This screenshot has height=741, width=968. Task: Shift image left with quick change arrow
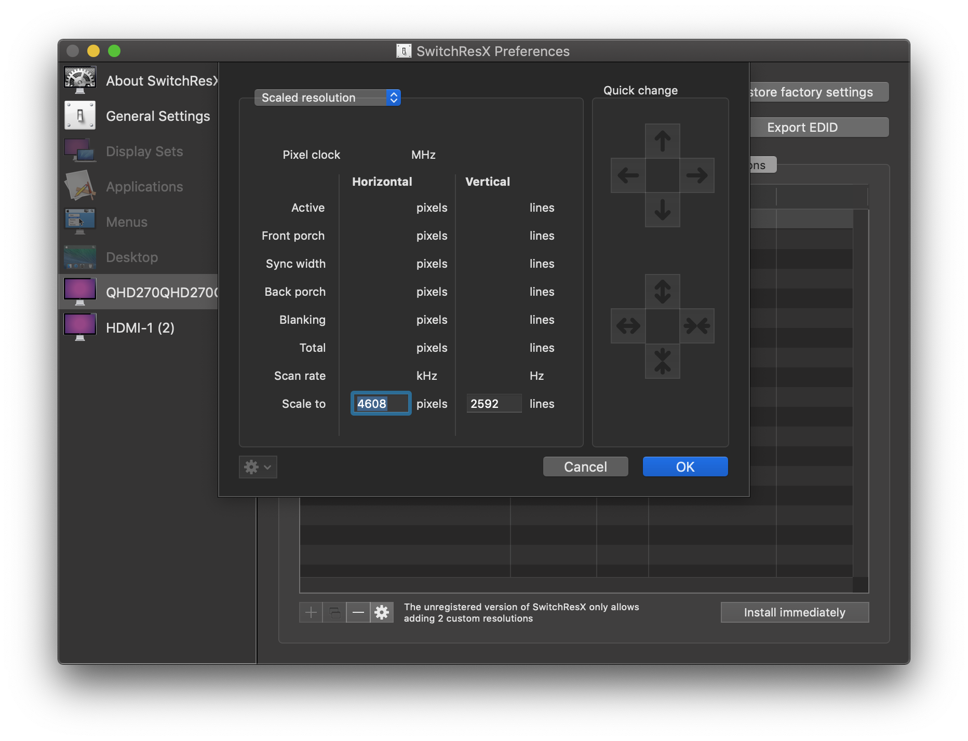click(x=628, y=175)
